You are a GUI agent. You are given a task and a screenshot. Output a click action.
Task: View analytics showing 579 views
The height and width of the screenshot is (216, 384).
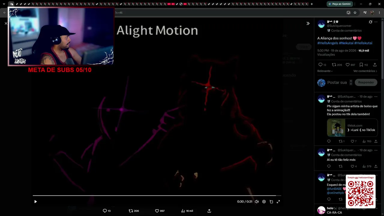coord(367,166)
